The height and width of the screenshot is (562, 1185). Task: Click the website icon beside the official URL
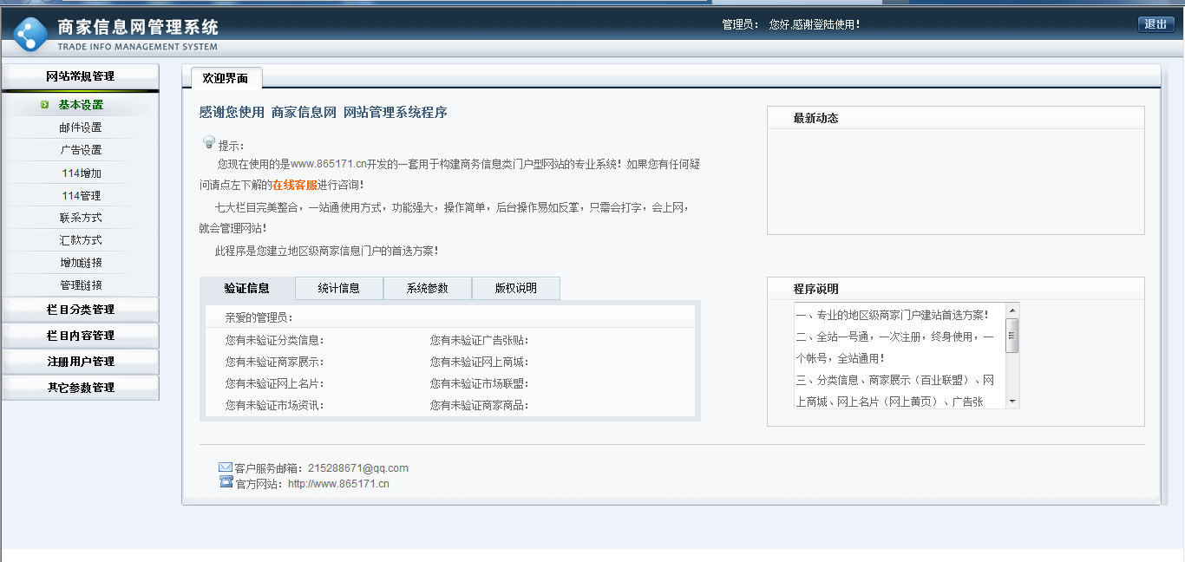pyautogui.click(x=225, y=483)
